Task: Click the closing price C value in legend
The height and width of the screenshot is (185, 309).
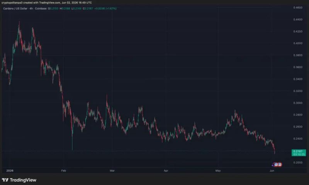Action: coord(88,8)
